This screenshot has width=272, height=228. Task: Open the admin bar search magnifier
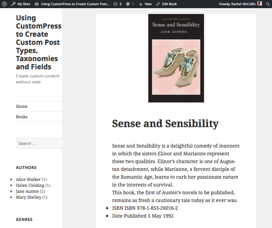(x=268, y=4)
